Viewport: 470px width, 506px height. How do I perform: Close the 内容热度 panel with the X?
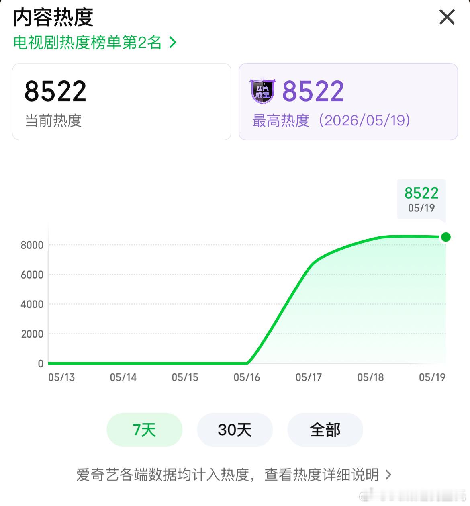pos(447,17)
